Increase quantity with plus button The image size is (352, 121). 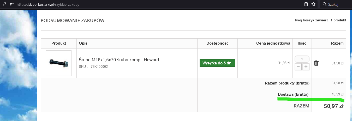pos(306,67)
